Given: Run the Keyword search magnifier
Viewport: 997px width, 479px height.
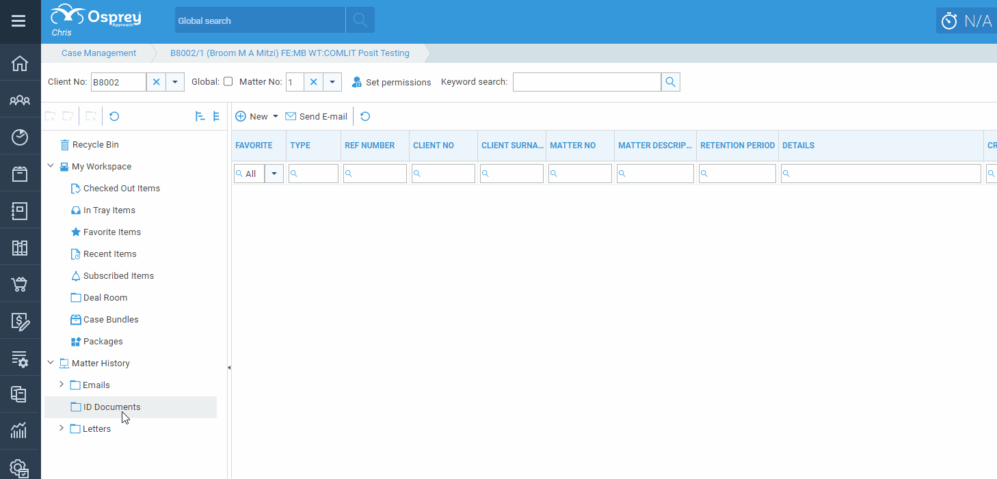Looking at the screenshot, I should 671,82.
